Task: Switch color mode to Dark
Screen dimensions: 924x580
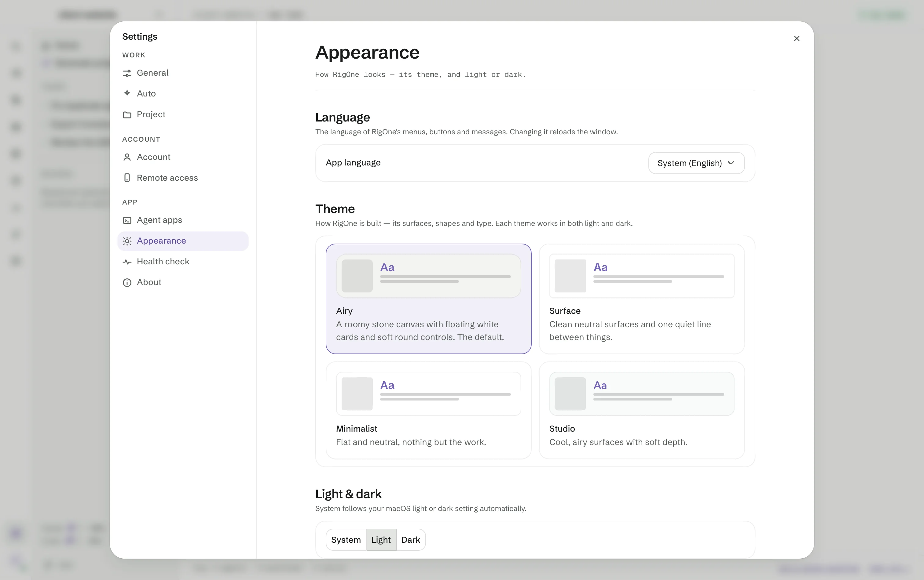Action: coord(411,540)
